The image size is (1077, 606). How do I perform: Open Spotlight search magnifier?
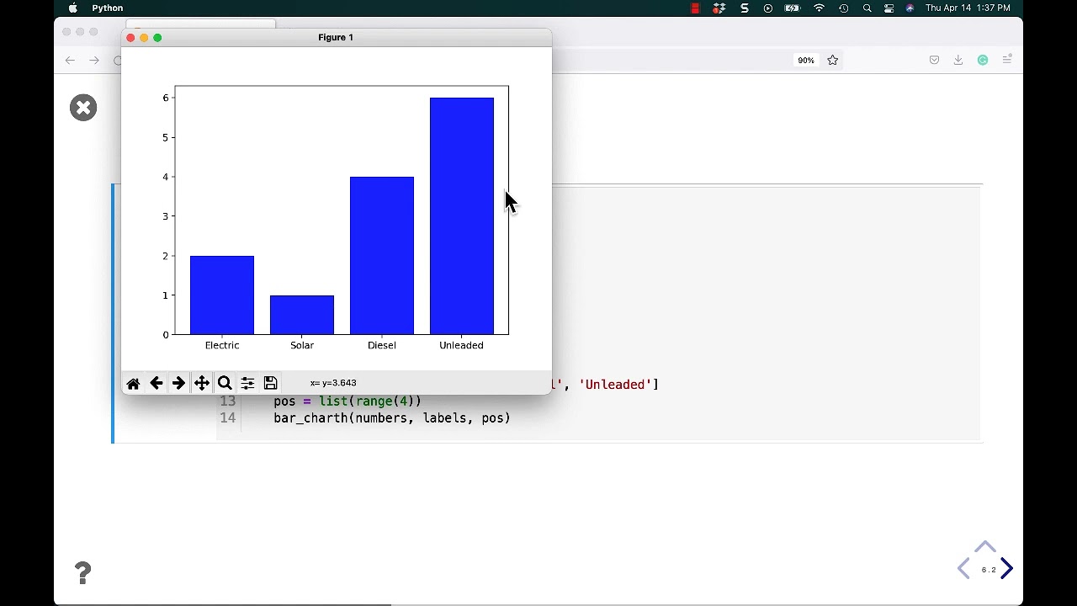[x=867, y=8]
